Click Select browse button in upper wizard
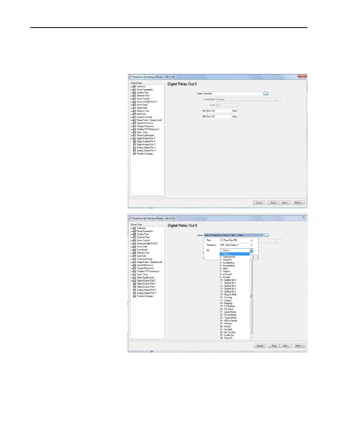Image resolution: width=343 pixels, height=443 pixels. (266, 94)
